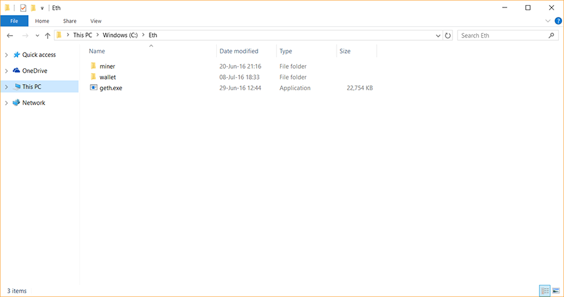Expand the Network tree node
The image size is (564, 297).
(x=6, y=103)
